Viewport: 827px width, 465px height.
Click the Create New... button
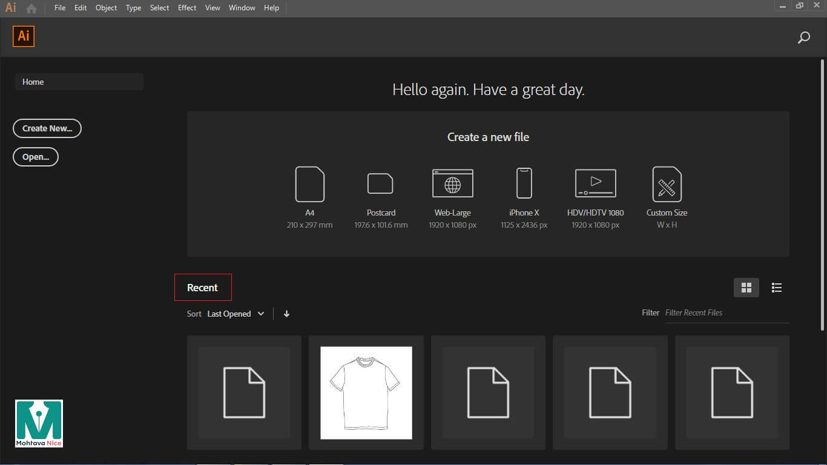(x=47, y=128)
